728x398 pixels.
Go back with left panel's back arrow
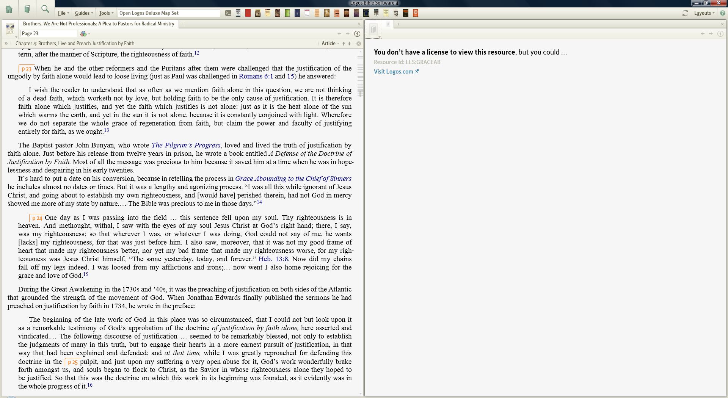339,33
